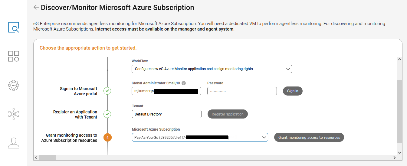Click the Global Administrator Email/ID field

coord(166,91)
